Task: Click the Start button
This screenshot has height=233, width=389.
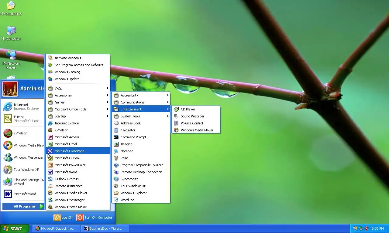Action: 14,228
